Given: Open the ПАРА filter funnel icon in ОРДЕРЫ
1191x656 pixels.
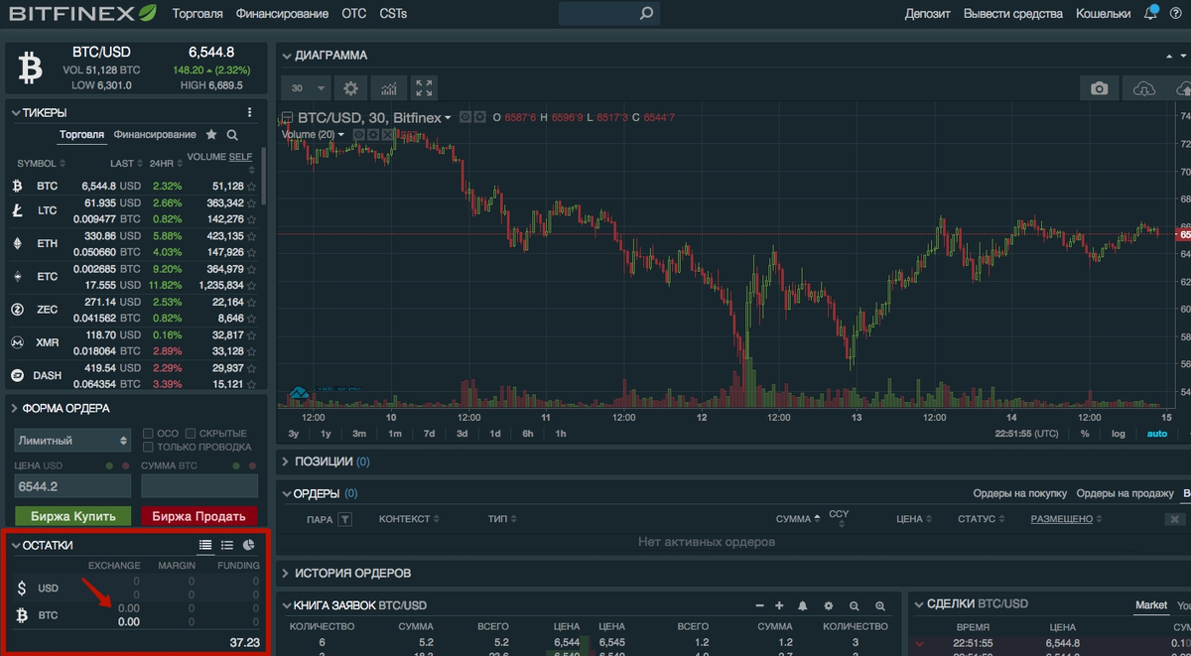Looking at the screenshot, I should [343, 517].
